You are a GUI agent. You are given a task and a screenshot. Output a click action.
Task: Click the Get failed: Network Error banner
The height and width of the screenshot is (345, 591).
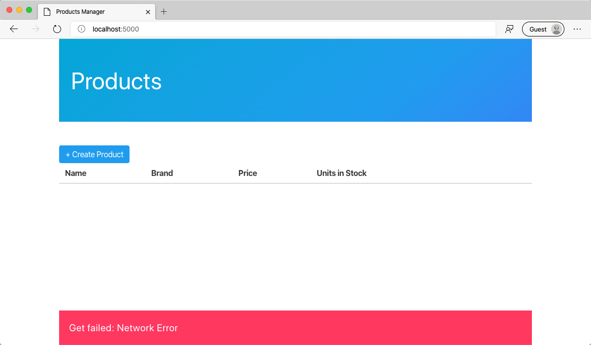(x=295, y=328)
